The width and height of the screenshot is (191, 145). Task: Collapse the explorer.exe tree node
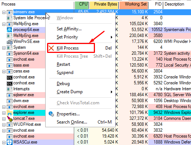[4, 113]
